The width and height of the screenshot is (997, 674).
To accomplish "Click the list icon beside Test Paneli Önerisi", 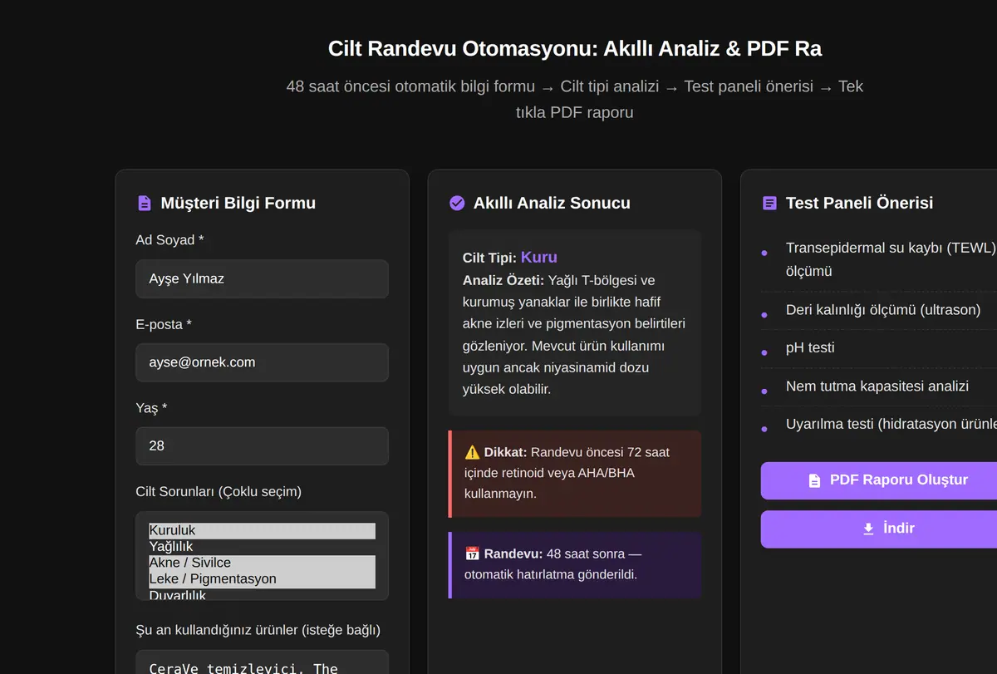I will [769, 203].
